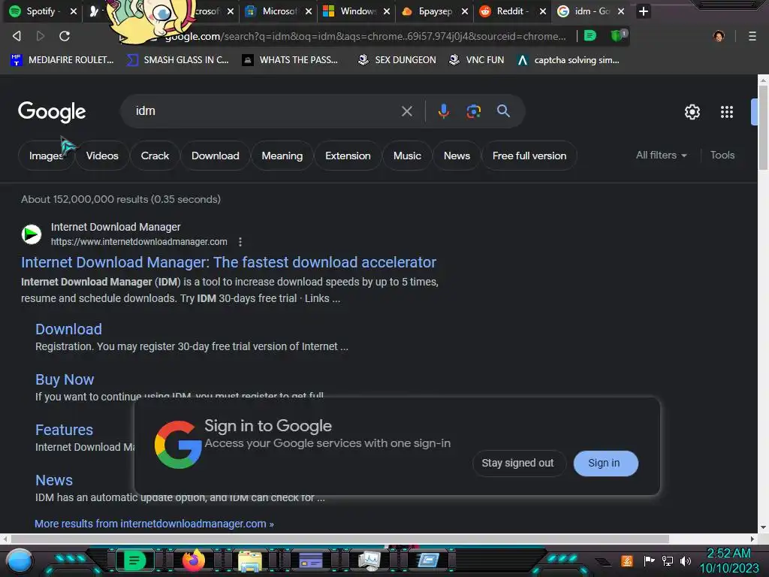769x577 pixels.
Task: Select the News filter chip
Action: [457, 156]
